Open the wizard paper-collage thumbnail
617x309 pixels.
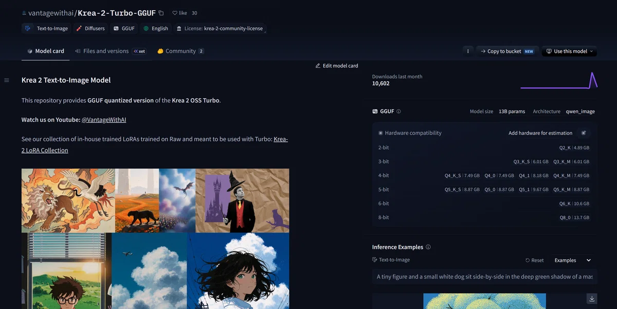tap(242, 201)
